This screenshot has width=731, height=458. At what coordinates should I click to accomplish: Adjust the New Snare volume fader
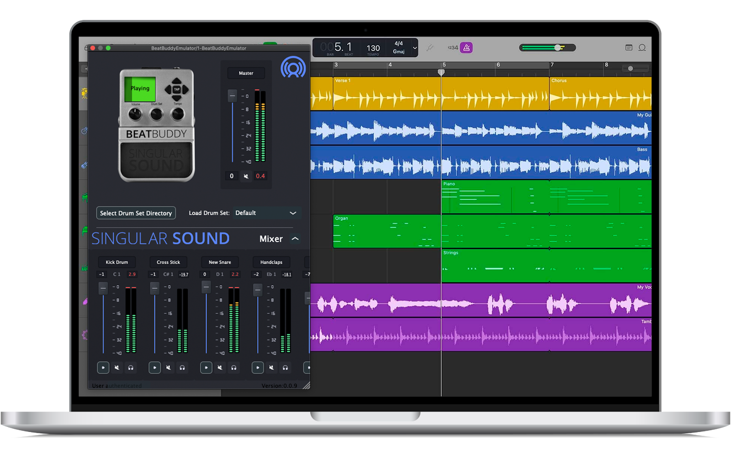tap(206, 286)
